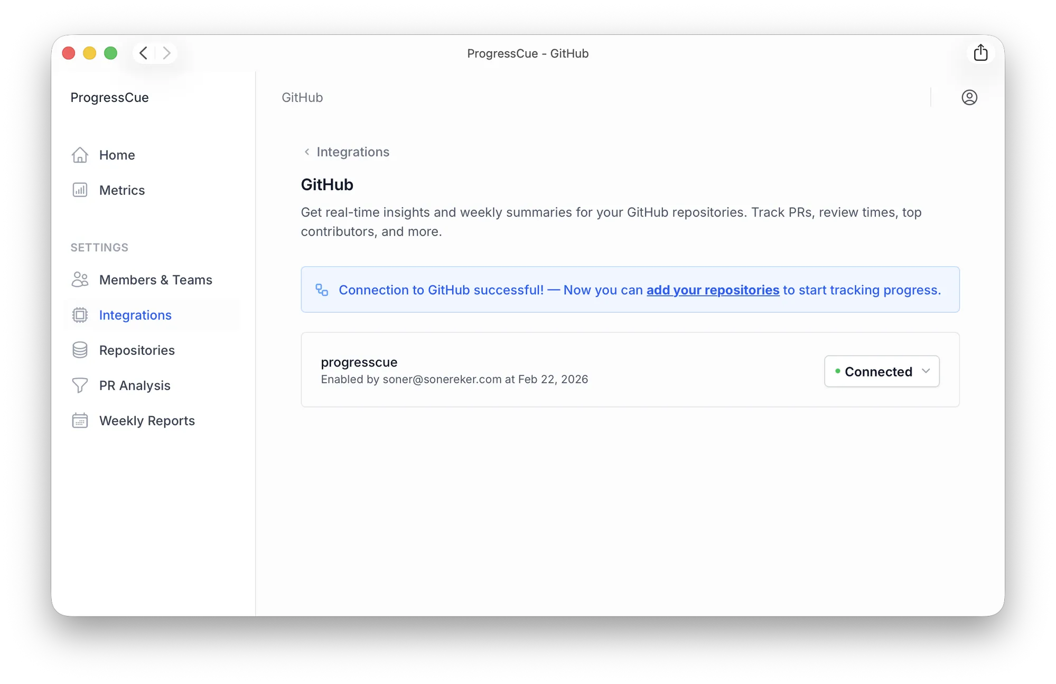Click the Weekly Reports calendar icon
The height and width of the screenshot is (684, 1056).
click(80, 420)
